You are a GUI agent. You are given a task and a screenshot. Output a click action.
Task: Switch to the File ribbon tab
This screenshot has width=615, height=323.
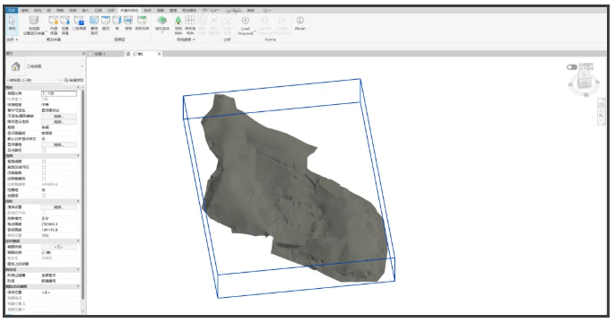pos(12,11)
